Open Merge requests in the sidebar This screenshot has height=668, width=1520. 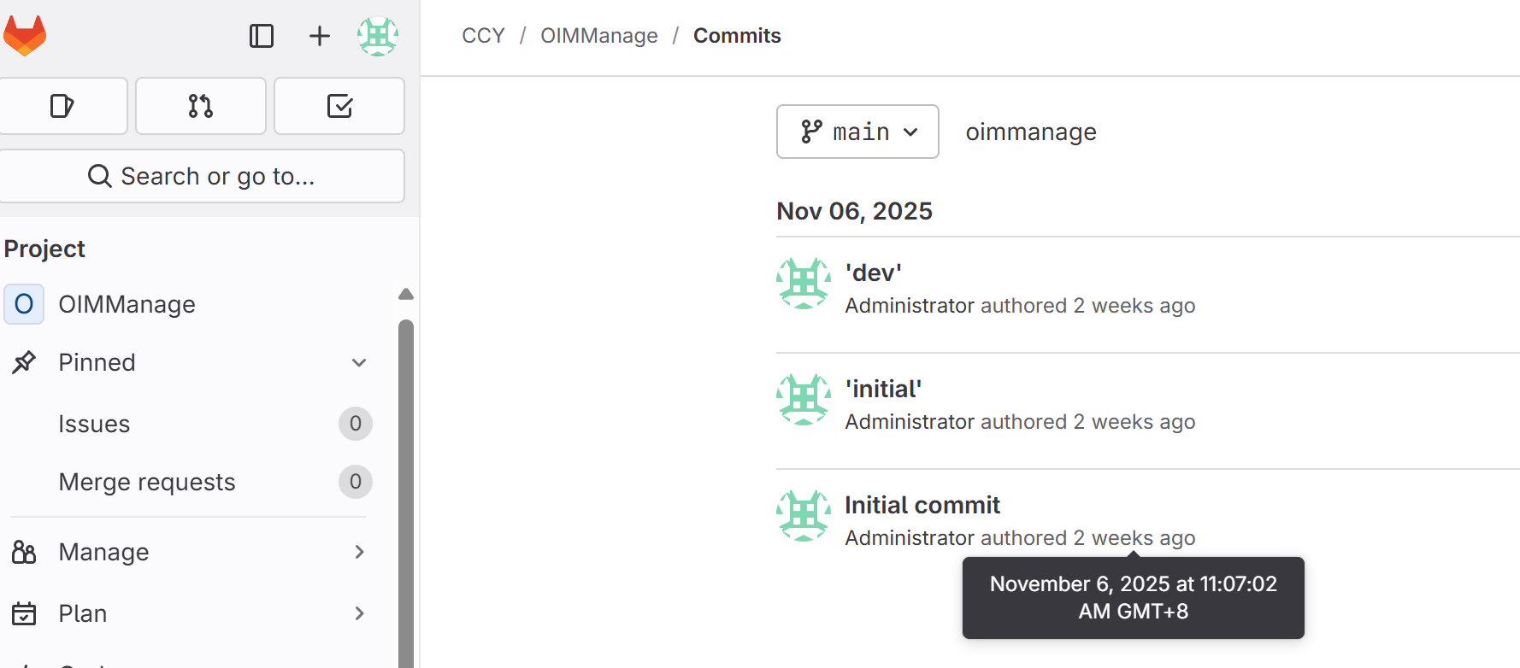pyautogui.click(x=147, y=482)
